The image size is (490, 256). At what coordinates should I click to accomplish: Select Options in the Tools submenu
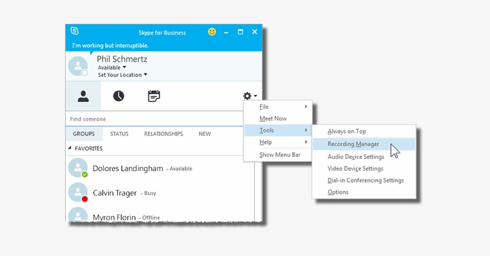[364, 192]
